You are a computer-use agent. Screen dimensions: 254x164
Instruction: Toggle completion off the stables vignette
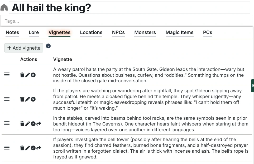click(x=32, y=123)
